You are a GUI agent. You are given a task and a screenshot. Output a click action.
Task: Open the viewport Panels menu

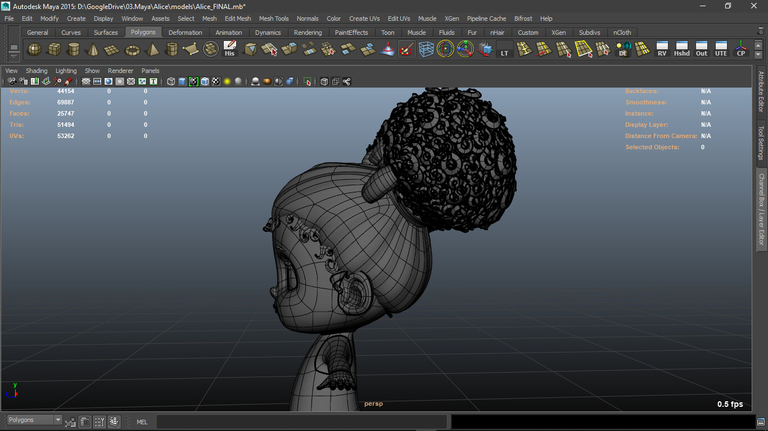point(150,71)
